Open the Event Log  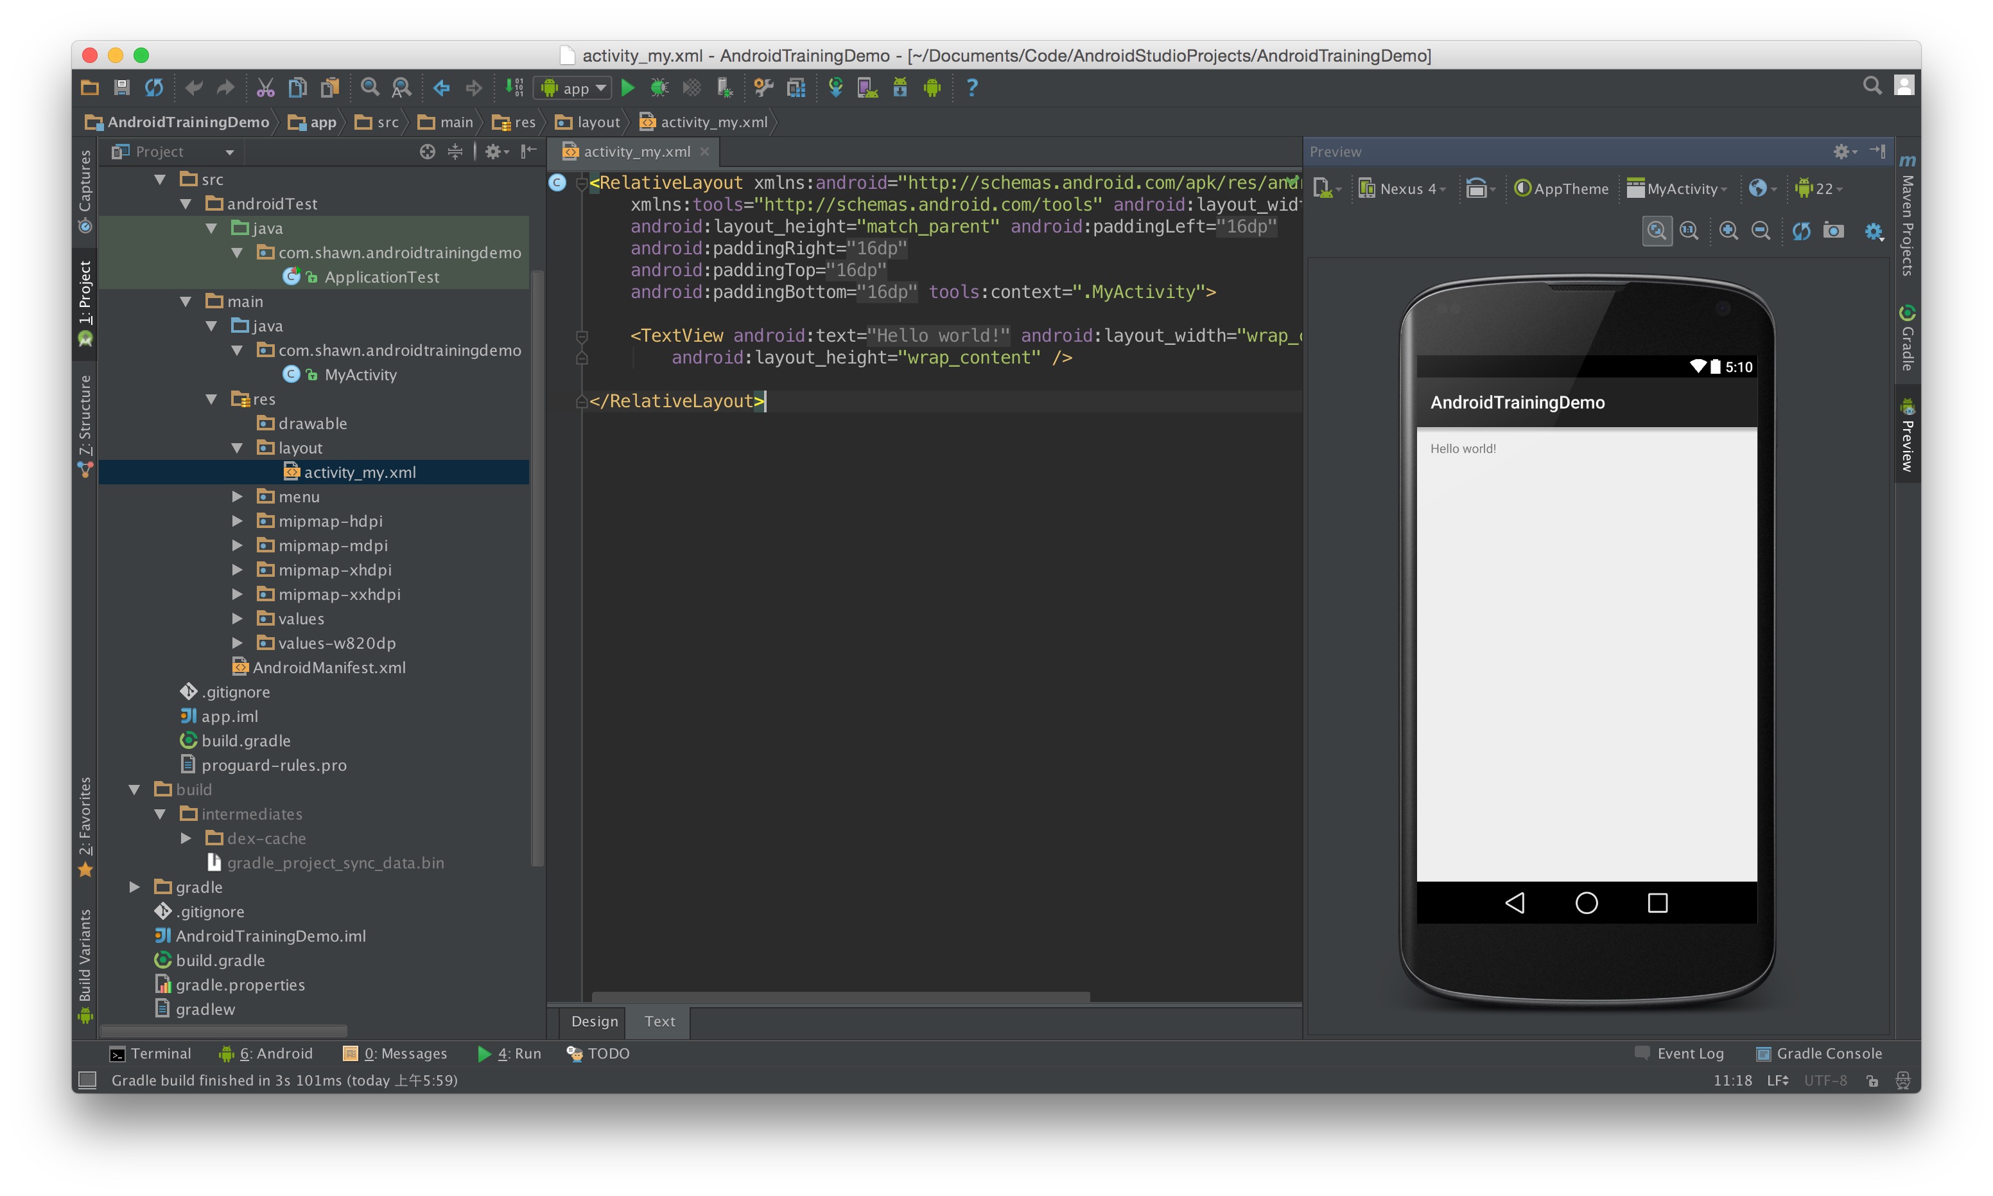pyautogui.click(x=1680, y=1054)
